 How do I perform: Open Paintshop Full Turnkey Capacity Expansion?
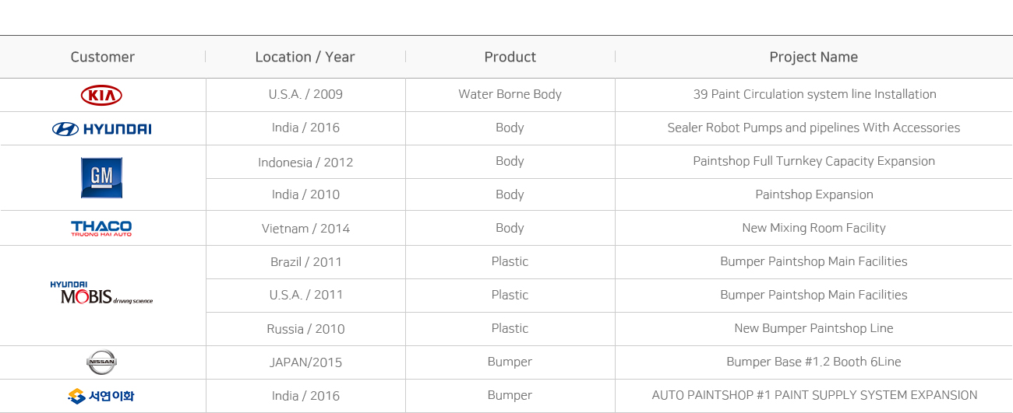click(x=814, y=161)
